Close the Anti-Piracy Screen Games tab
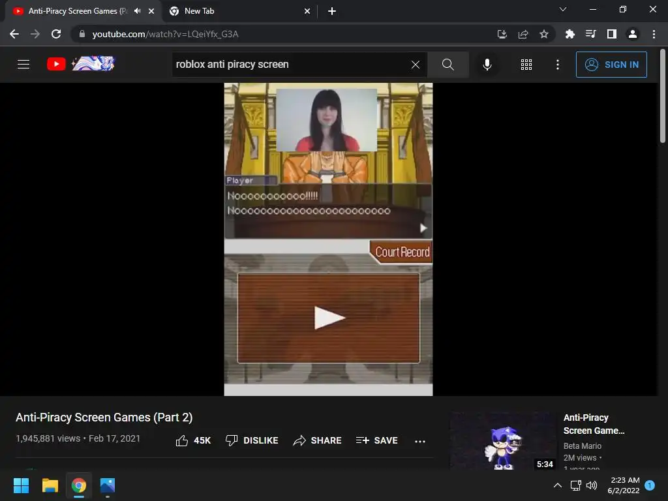The image size is (668, 501). [151, 11]
